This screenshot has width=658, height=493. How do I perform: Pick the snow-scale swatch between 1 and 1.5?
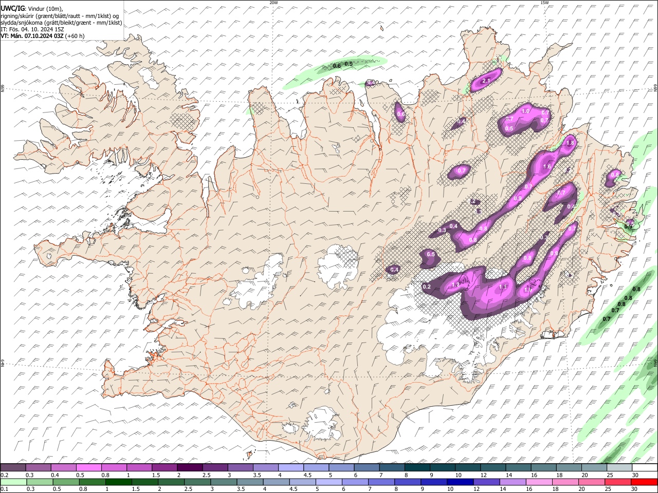pyautogui.click(x=139, y=467)
